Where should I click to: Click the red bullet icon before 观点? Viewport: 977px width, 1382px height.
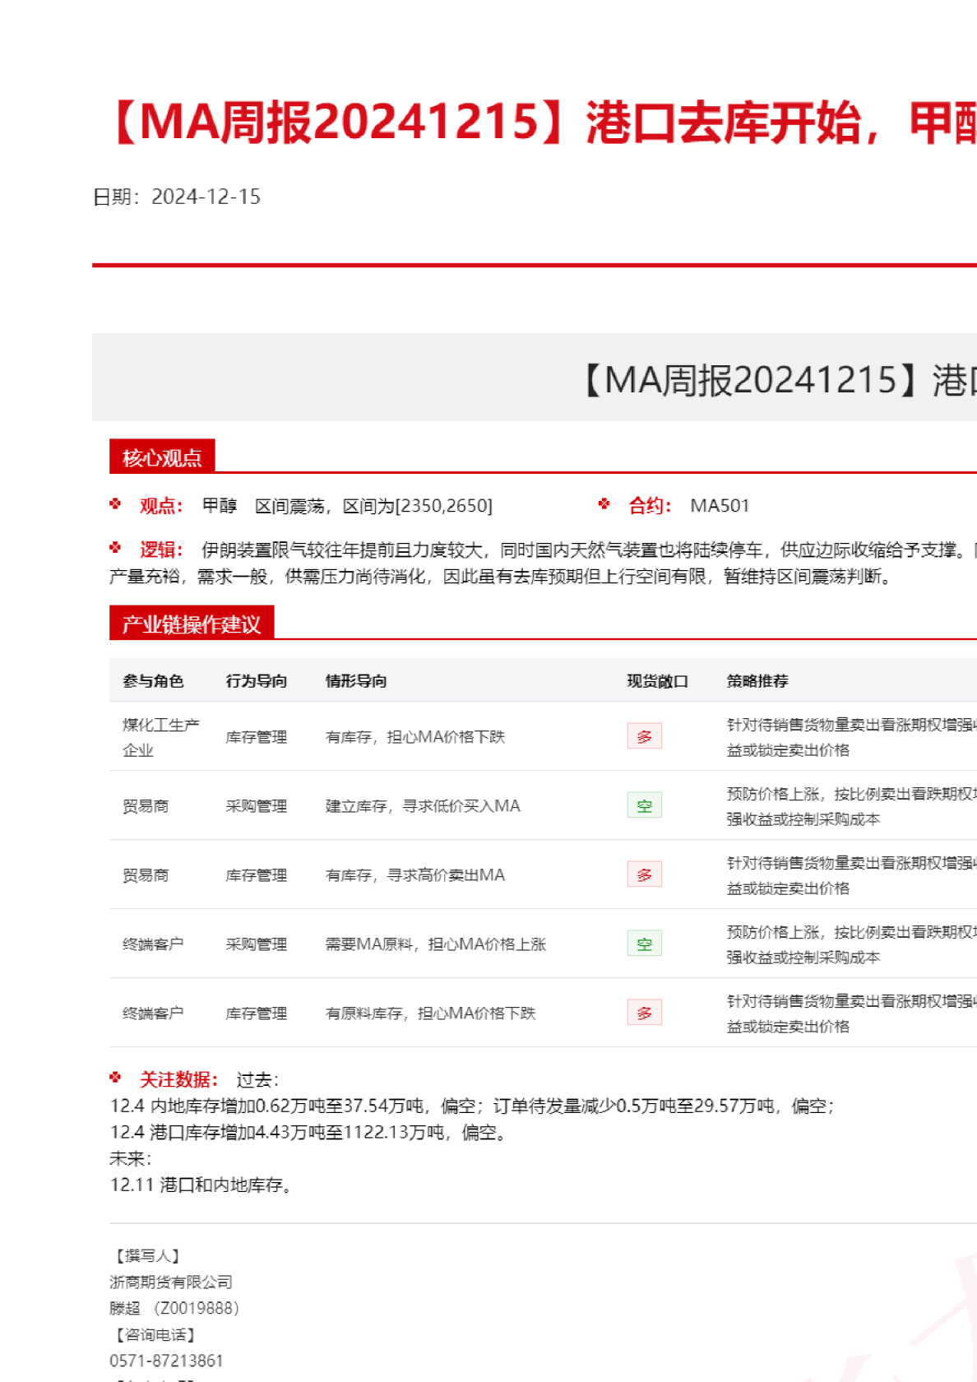115,504
